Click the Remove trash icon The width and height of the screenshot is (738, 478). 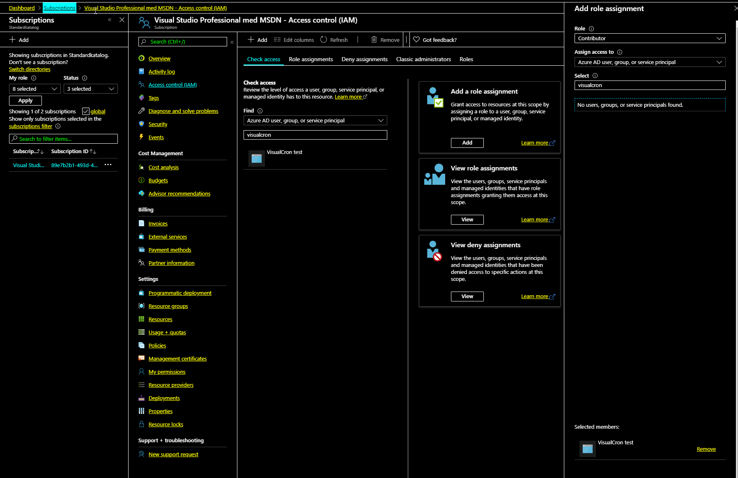pos(374,40)
